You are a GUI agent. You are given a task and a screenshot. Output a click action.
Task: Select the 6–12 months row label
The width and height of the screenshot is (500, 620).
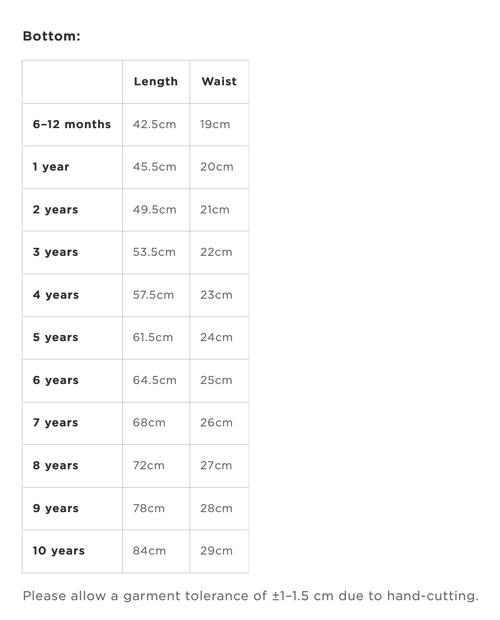(72, 124)
